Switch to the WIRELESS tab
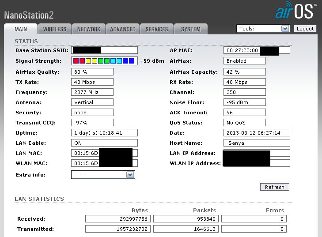The image size is (322, 237). pyautogui.click(x=55, y=29)
